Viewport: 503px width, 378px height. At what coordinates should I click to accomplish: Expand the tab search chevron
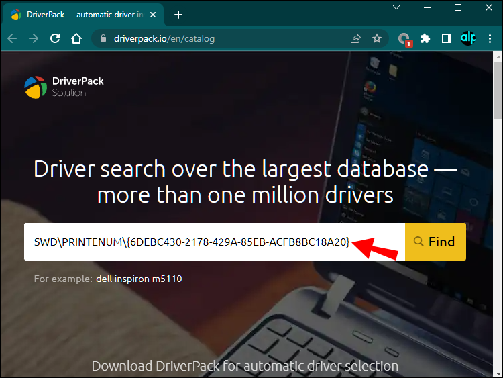[x=396, y=7]
